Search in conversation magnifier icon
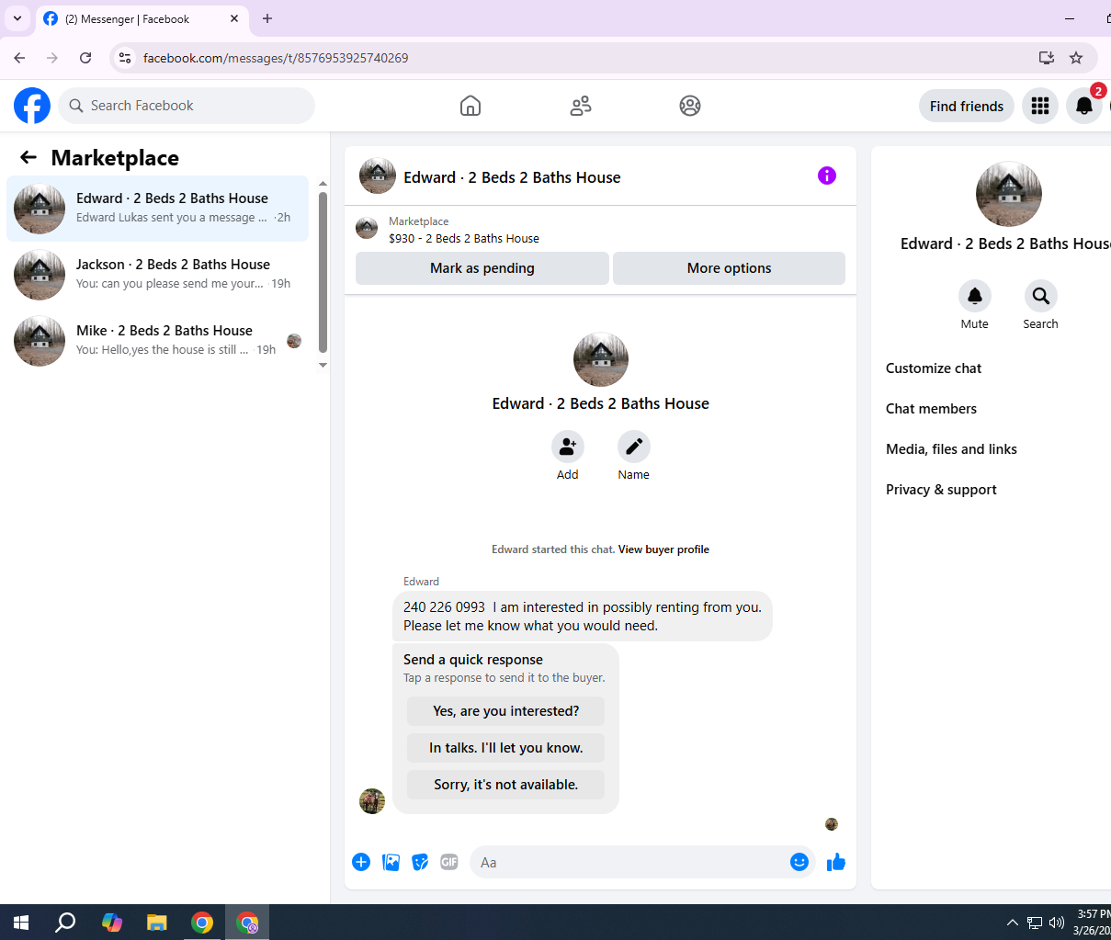This screenshot has width=1111, height=940. (1041, 296)
